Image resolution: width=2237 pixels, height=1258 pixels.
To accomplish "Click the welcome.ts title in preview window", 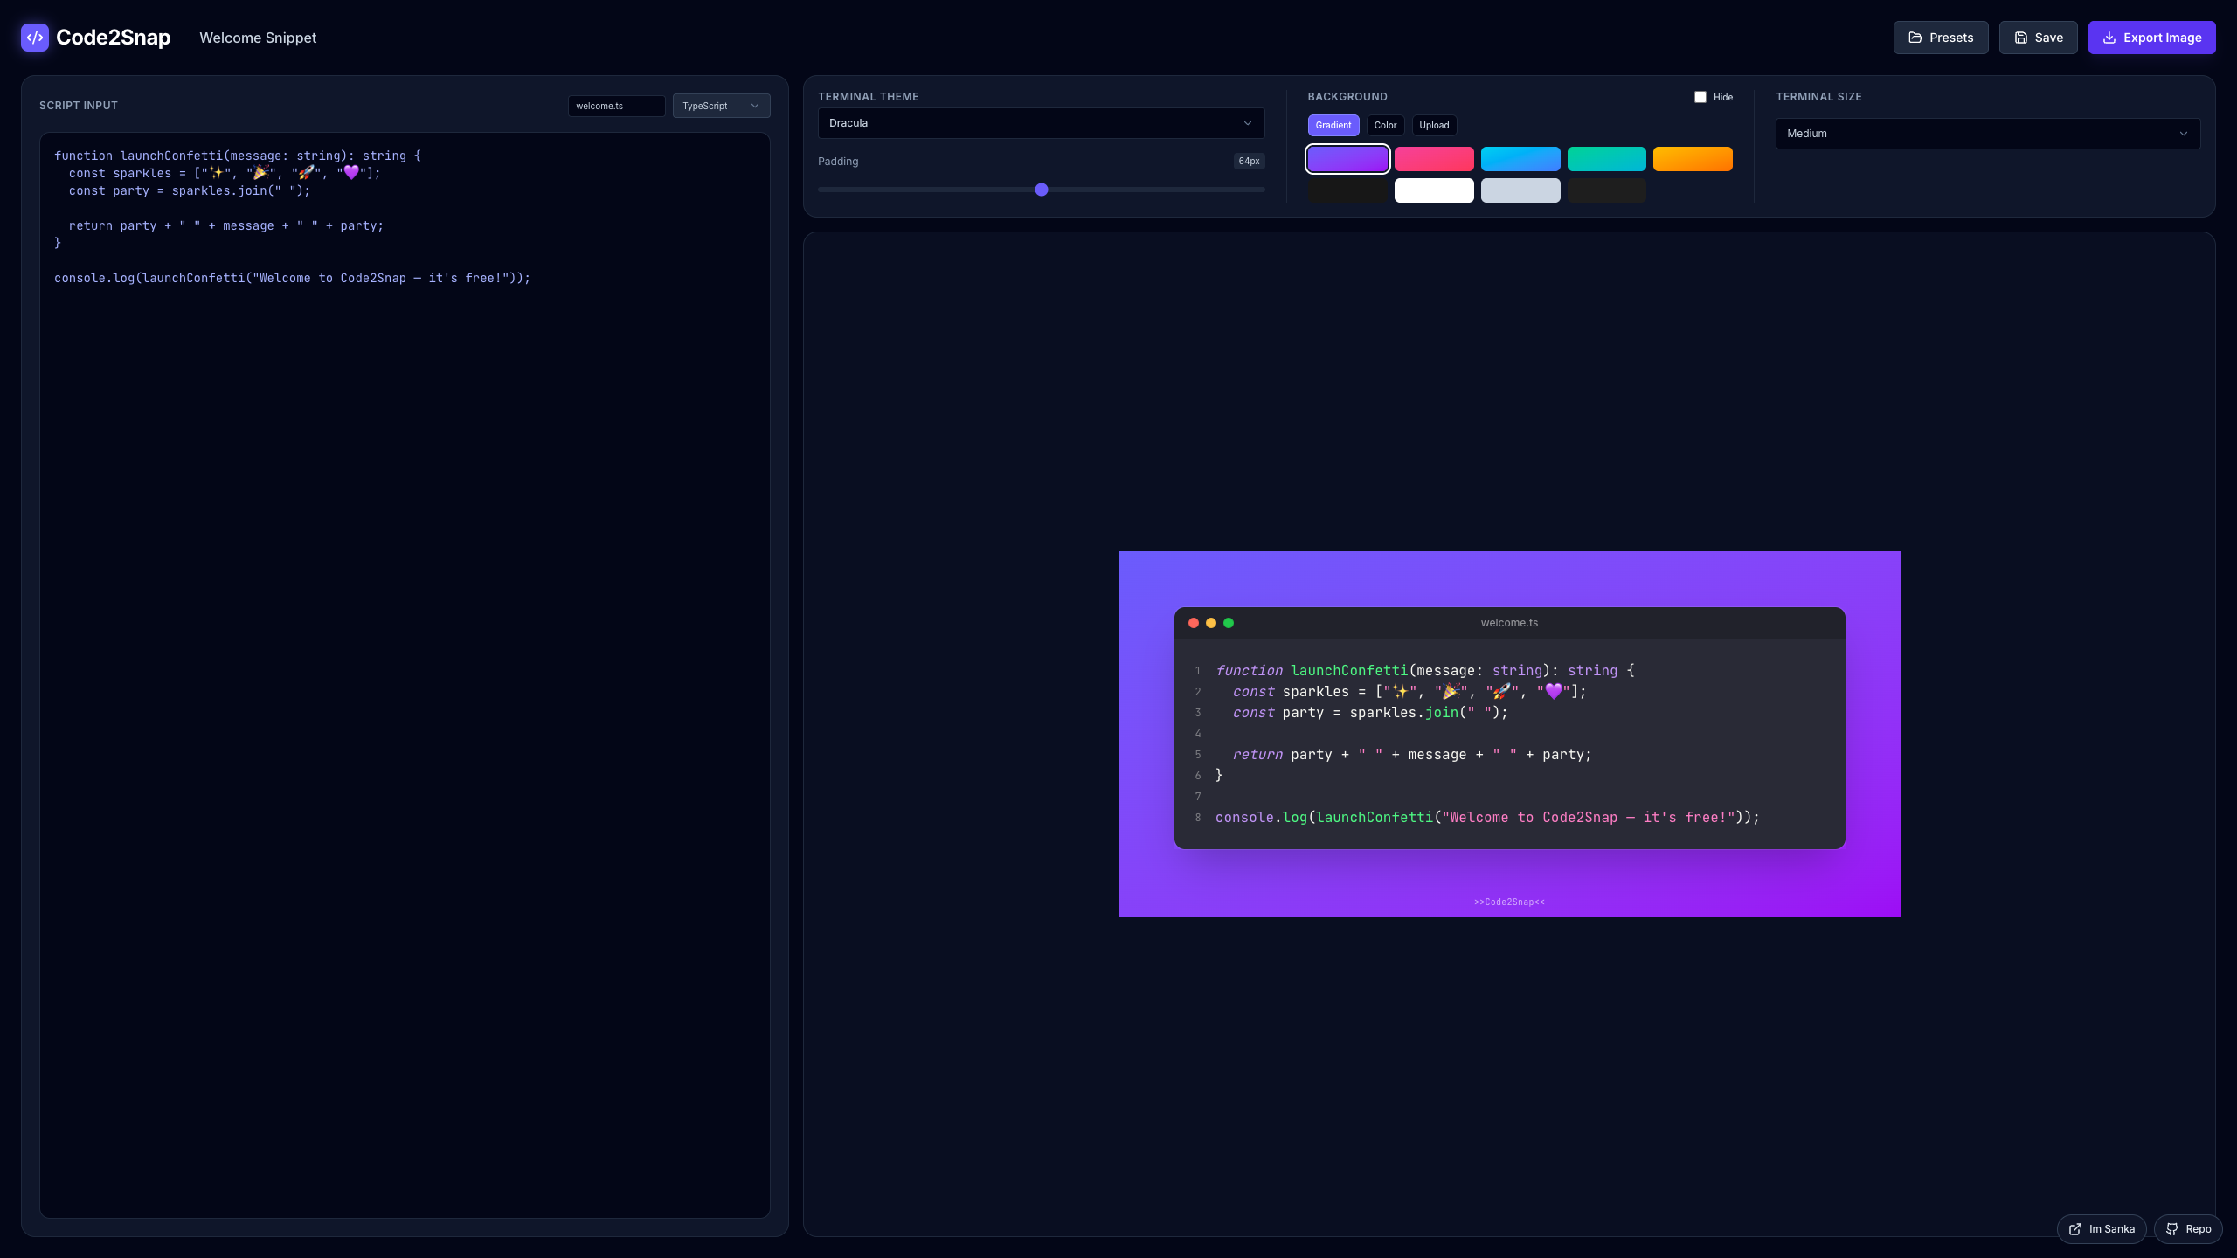I will point(1509,623).
